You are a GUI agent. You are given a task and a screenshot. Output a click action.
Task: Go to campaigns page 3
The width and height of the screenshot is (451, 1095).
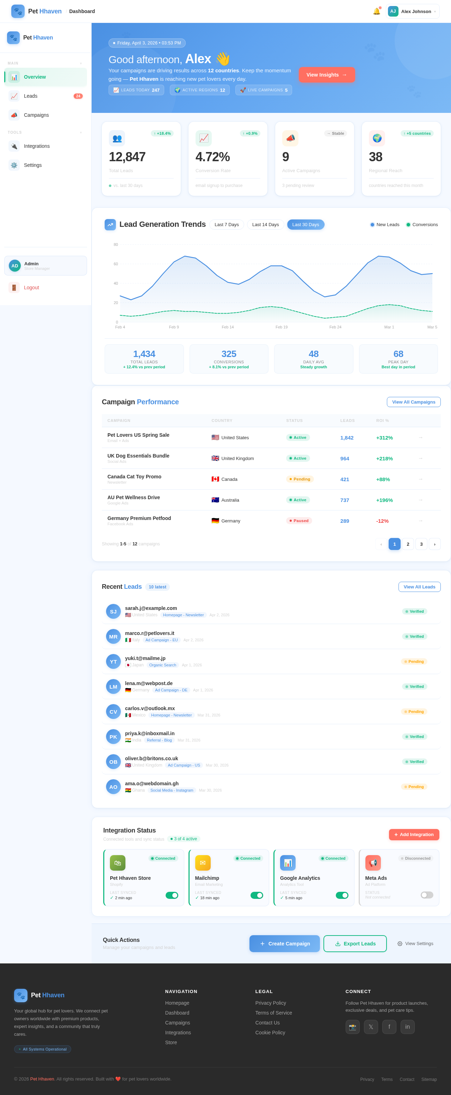coord(421,544)
